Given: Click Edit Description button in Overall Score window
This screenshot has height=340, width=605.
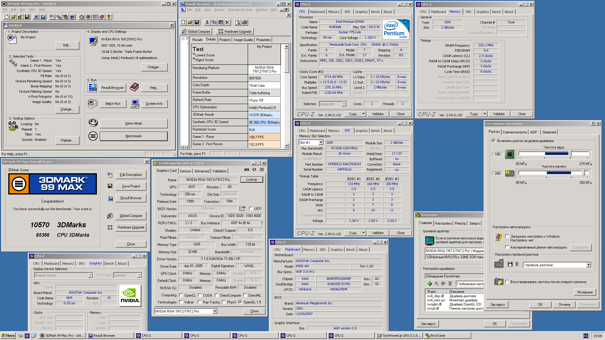Looking at the screenshot, I should click(131, 175).
